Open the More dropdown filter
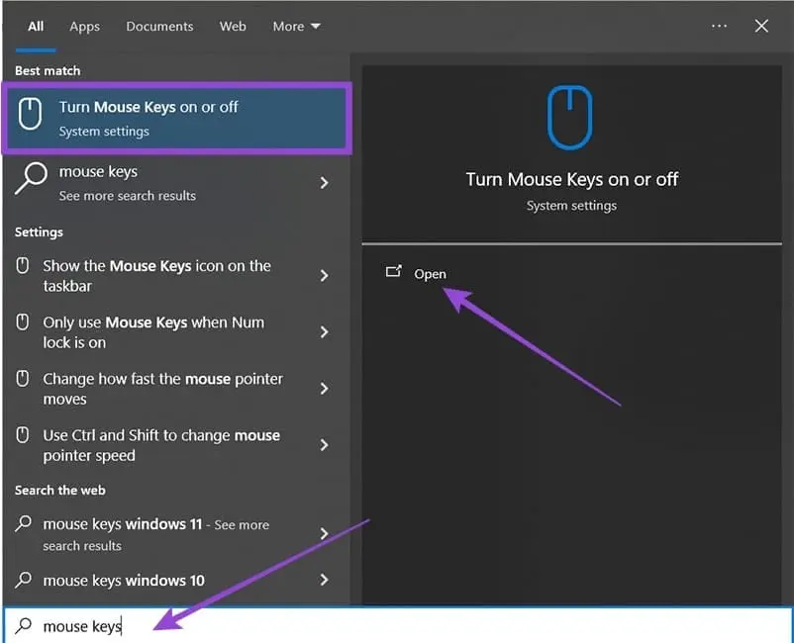Screen dimensions: 794x643 [296, 27]
